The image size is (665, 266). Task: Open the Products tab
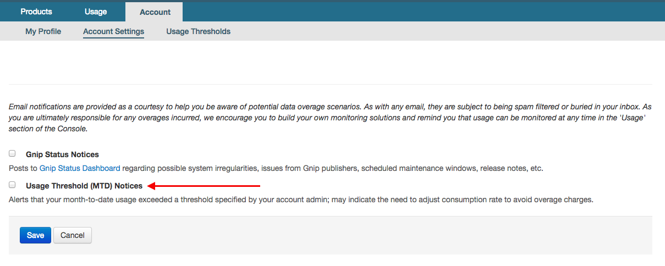[36, 12]
